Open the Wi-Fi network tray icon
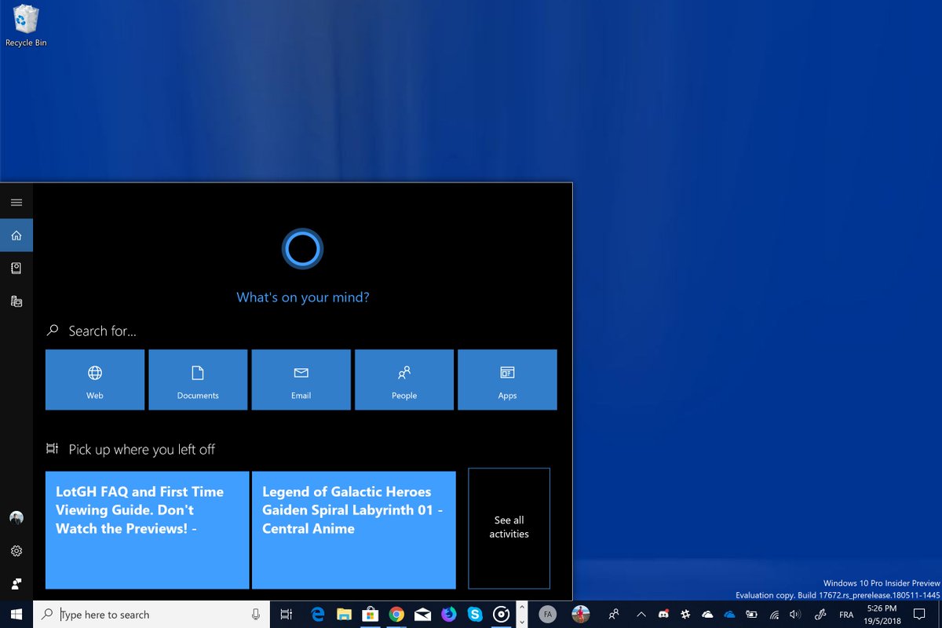 (x=773, y=615)
